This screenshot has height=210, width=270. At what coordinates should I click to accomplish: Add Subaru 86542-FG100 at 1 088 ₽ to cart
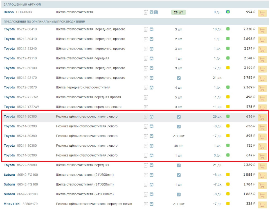(262, 176)
